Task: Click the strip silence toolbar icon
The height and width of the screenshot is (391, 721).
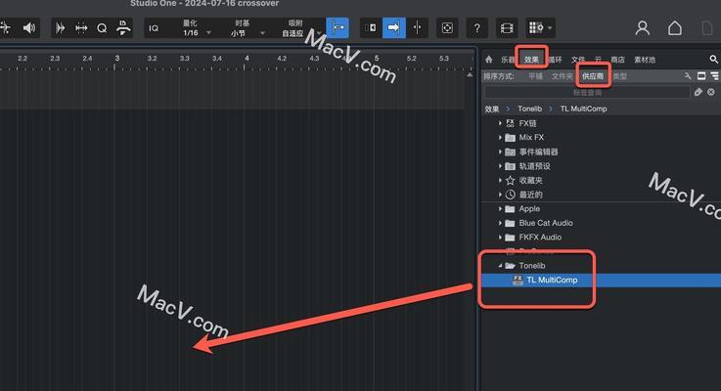Action: click(60, 28)
